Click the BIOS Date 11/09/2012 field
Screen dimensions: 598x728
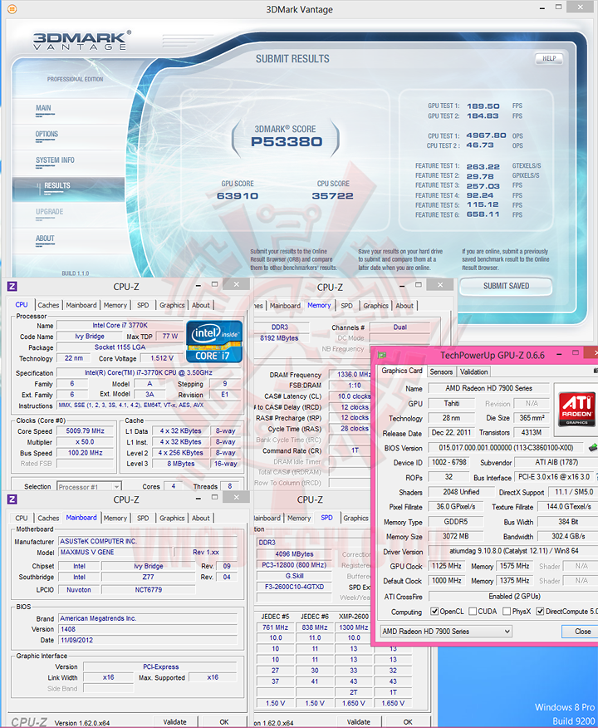click(x=148, y=640)
